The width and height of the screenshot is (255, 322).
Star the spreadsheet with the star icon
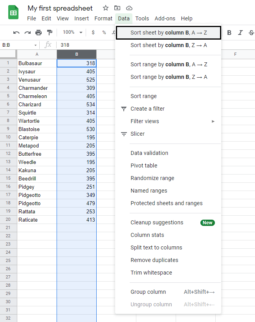[105, 8]
